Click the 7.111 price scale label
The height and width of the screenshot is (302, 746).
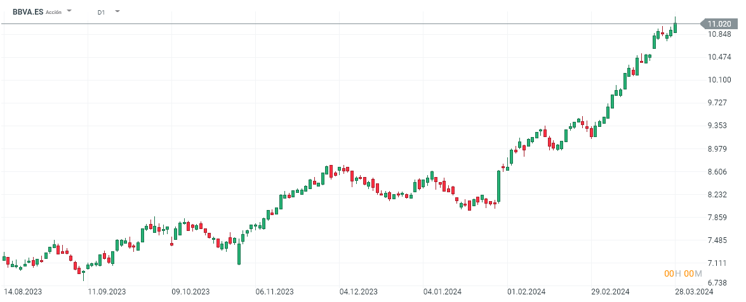coord(721,263)
